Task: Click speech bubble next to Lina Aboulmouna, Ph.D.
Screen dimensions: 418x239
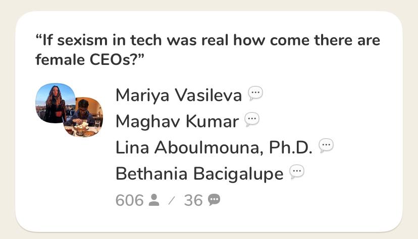Action: click(x=326, y=146)
